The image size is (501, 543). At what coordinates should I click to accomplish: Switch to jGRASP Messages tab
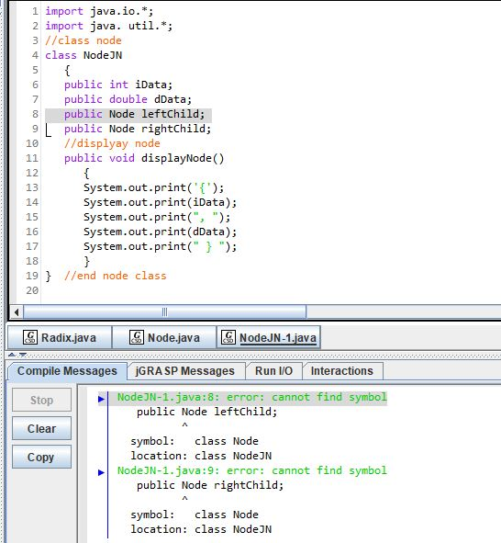[x=185, y=371]
